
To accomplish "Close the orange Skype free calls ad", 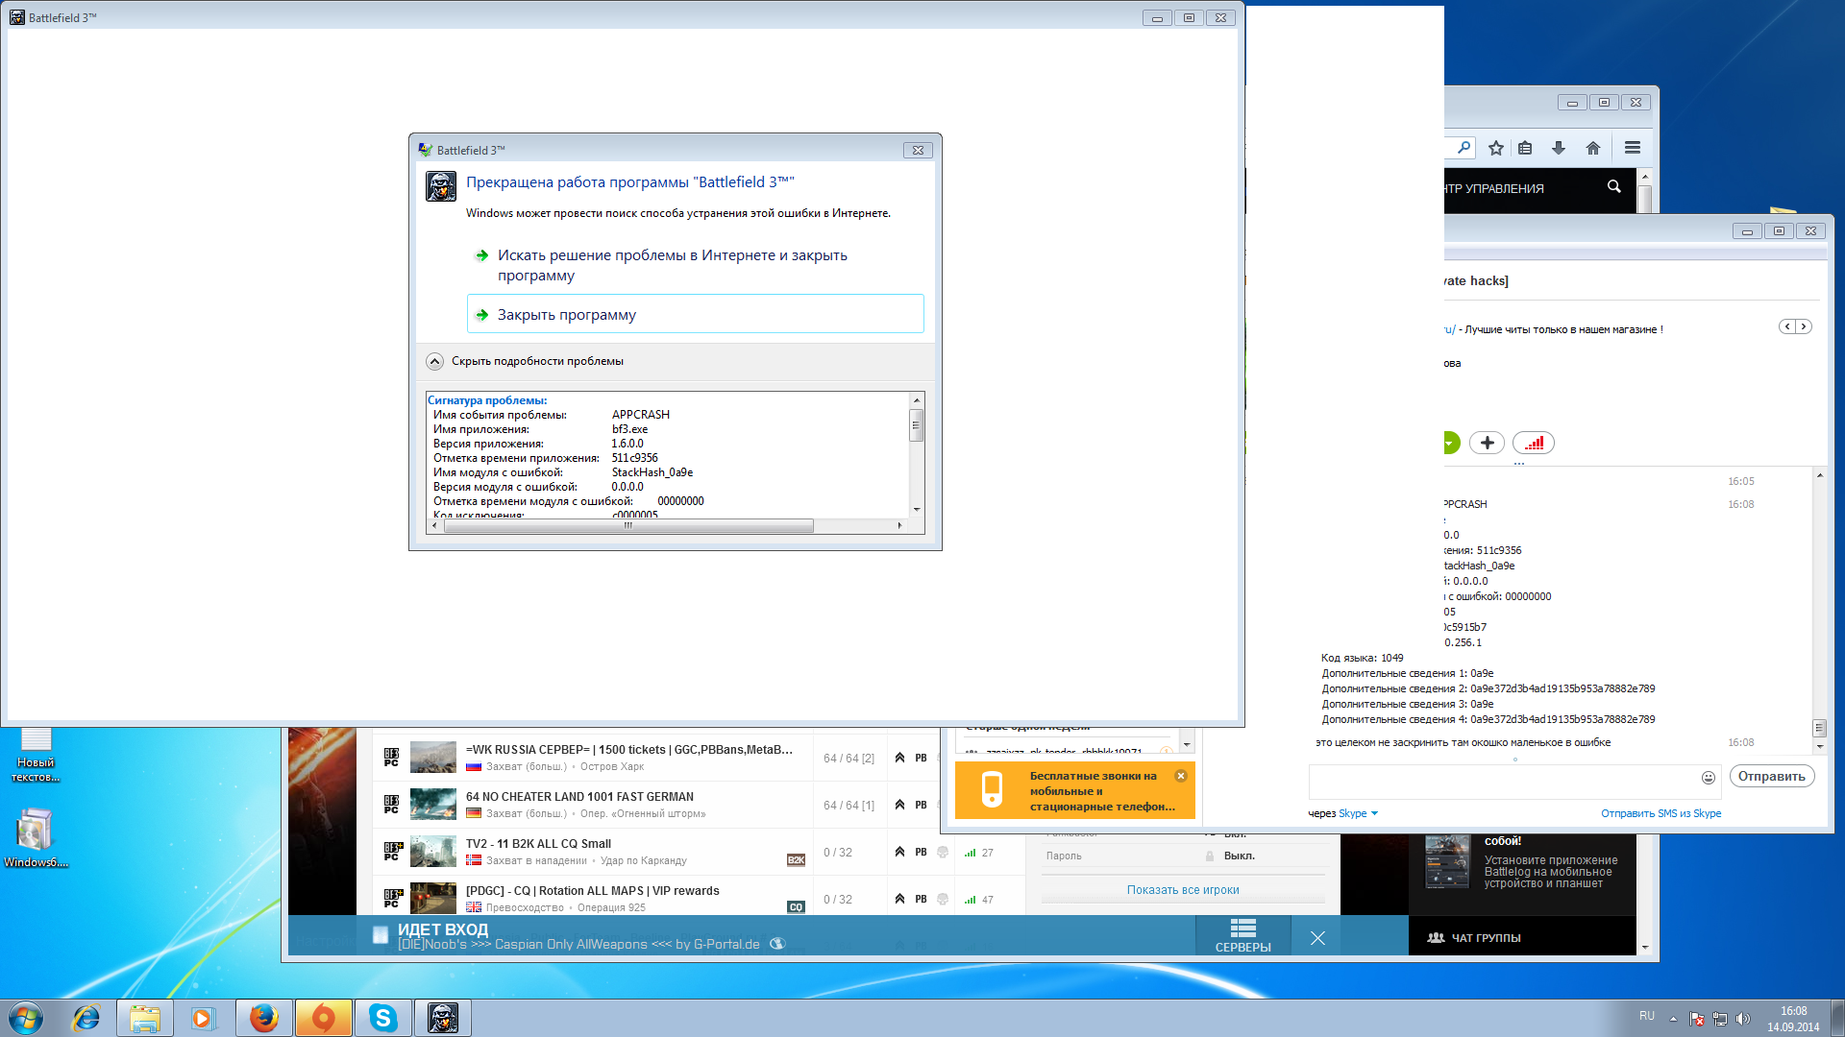I will tap(1181, 775).
